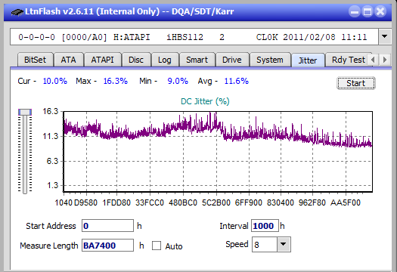Click the Start button
This screenshot has height=272, width=397.
tap(355, 83)
